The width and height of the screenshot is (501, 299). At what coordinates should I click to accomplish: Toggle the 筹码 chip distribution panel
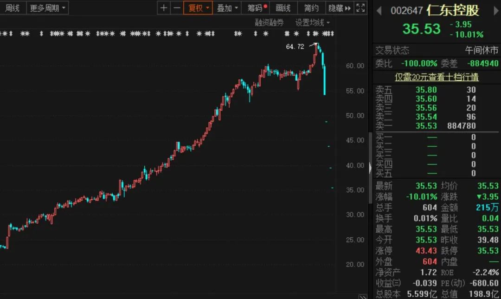pos(257,8)
